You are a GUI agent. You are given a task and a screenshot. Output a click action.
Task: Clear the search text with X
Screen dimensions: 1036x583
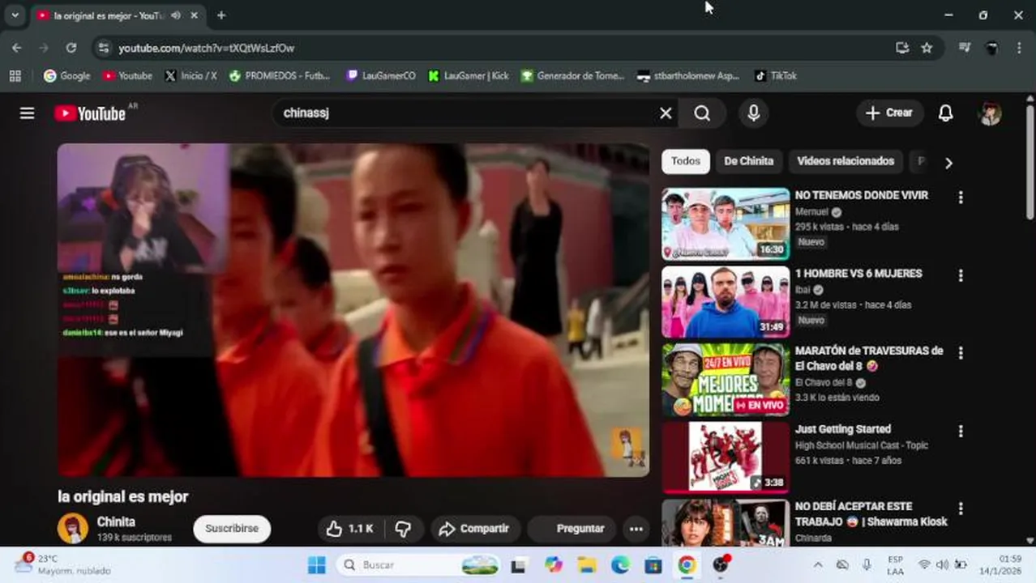pos(666,113)
